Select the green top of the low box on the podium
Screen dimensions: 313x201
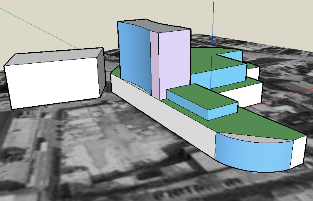coord(202,96)
